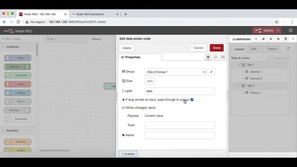
Task: Go back in browser history
Action: [x=4, y=22]
